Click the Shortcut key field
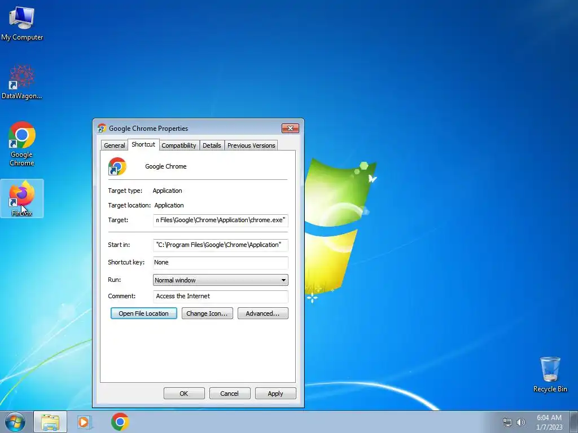Image resolution: width=578 pixels, height=433 pixels. [221, 263]
